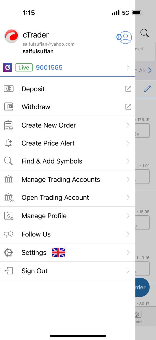Open the Settings row chevron arrow
The height and width of the screenshot is (340, 156).
pyautogui.click(x=128, y=252)
